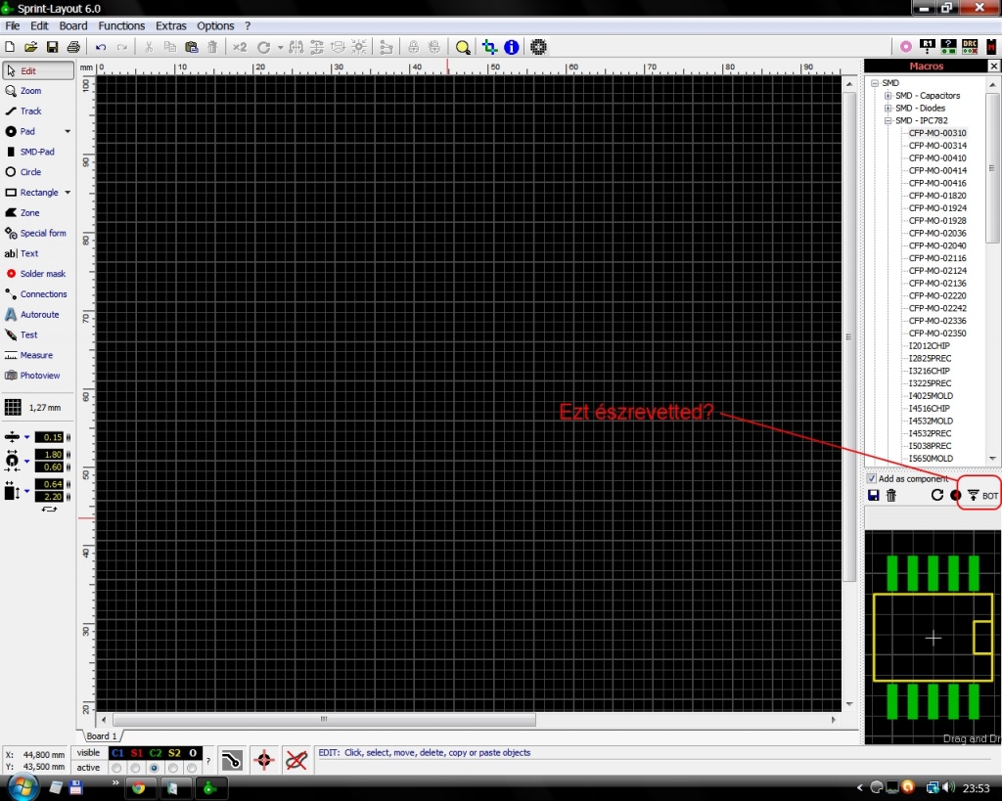This screenshot has width=1002, height=801.
Task: Click the 1,27 mm grid size button
Action: pyautogui.click(x=33, y=408)
